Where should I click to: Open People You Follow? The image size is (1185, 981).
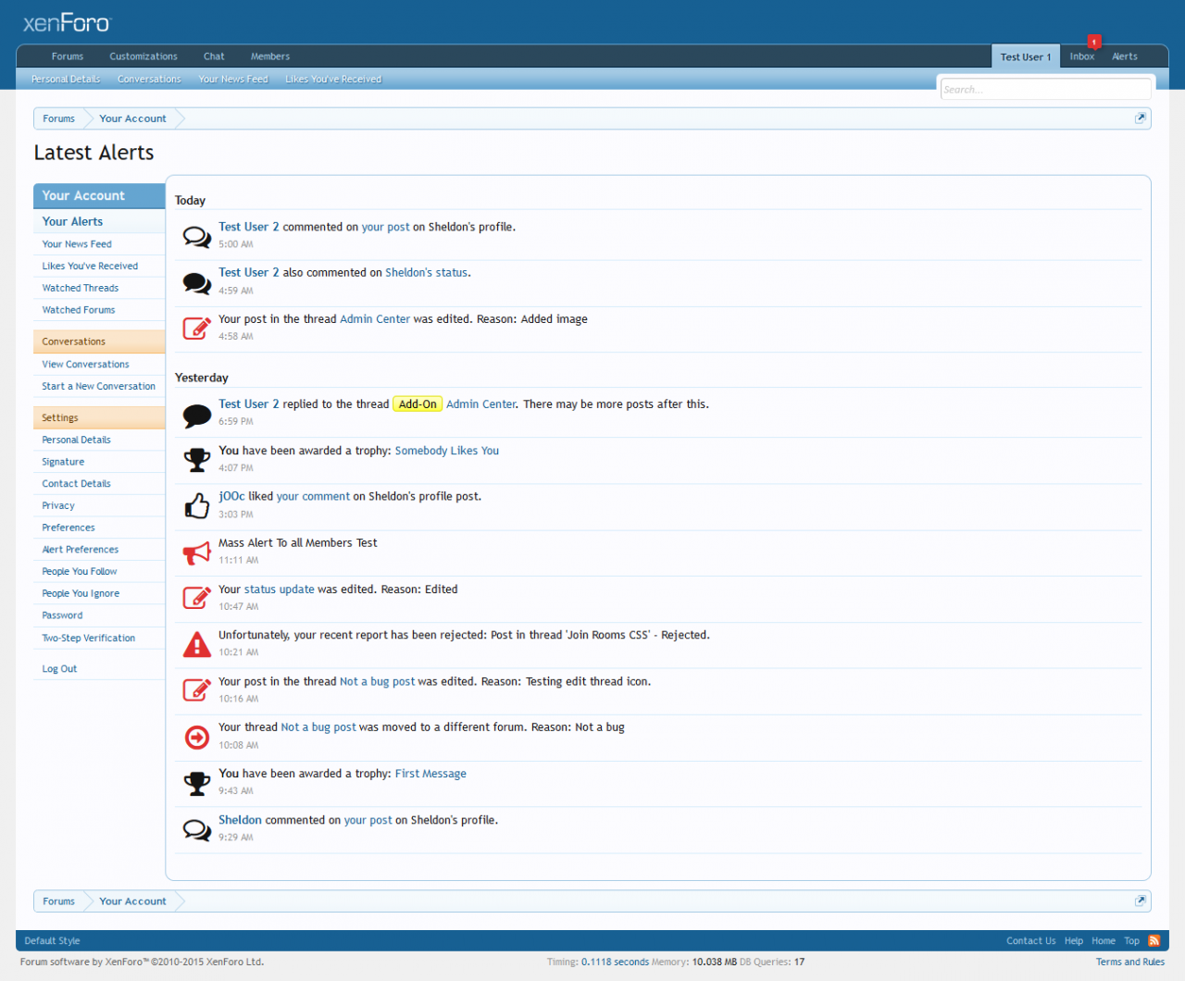point(99,571)
